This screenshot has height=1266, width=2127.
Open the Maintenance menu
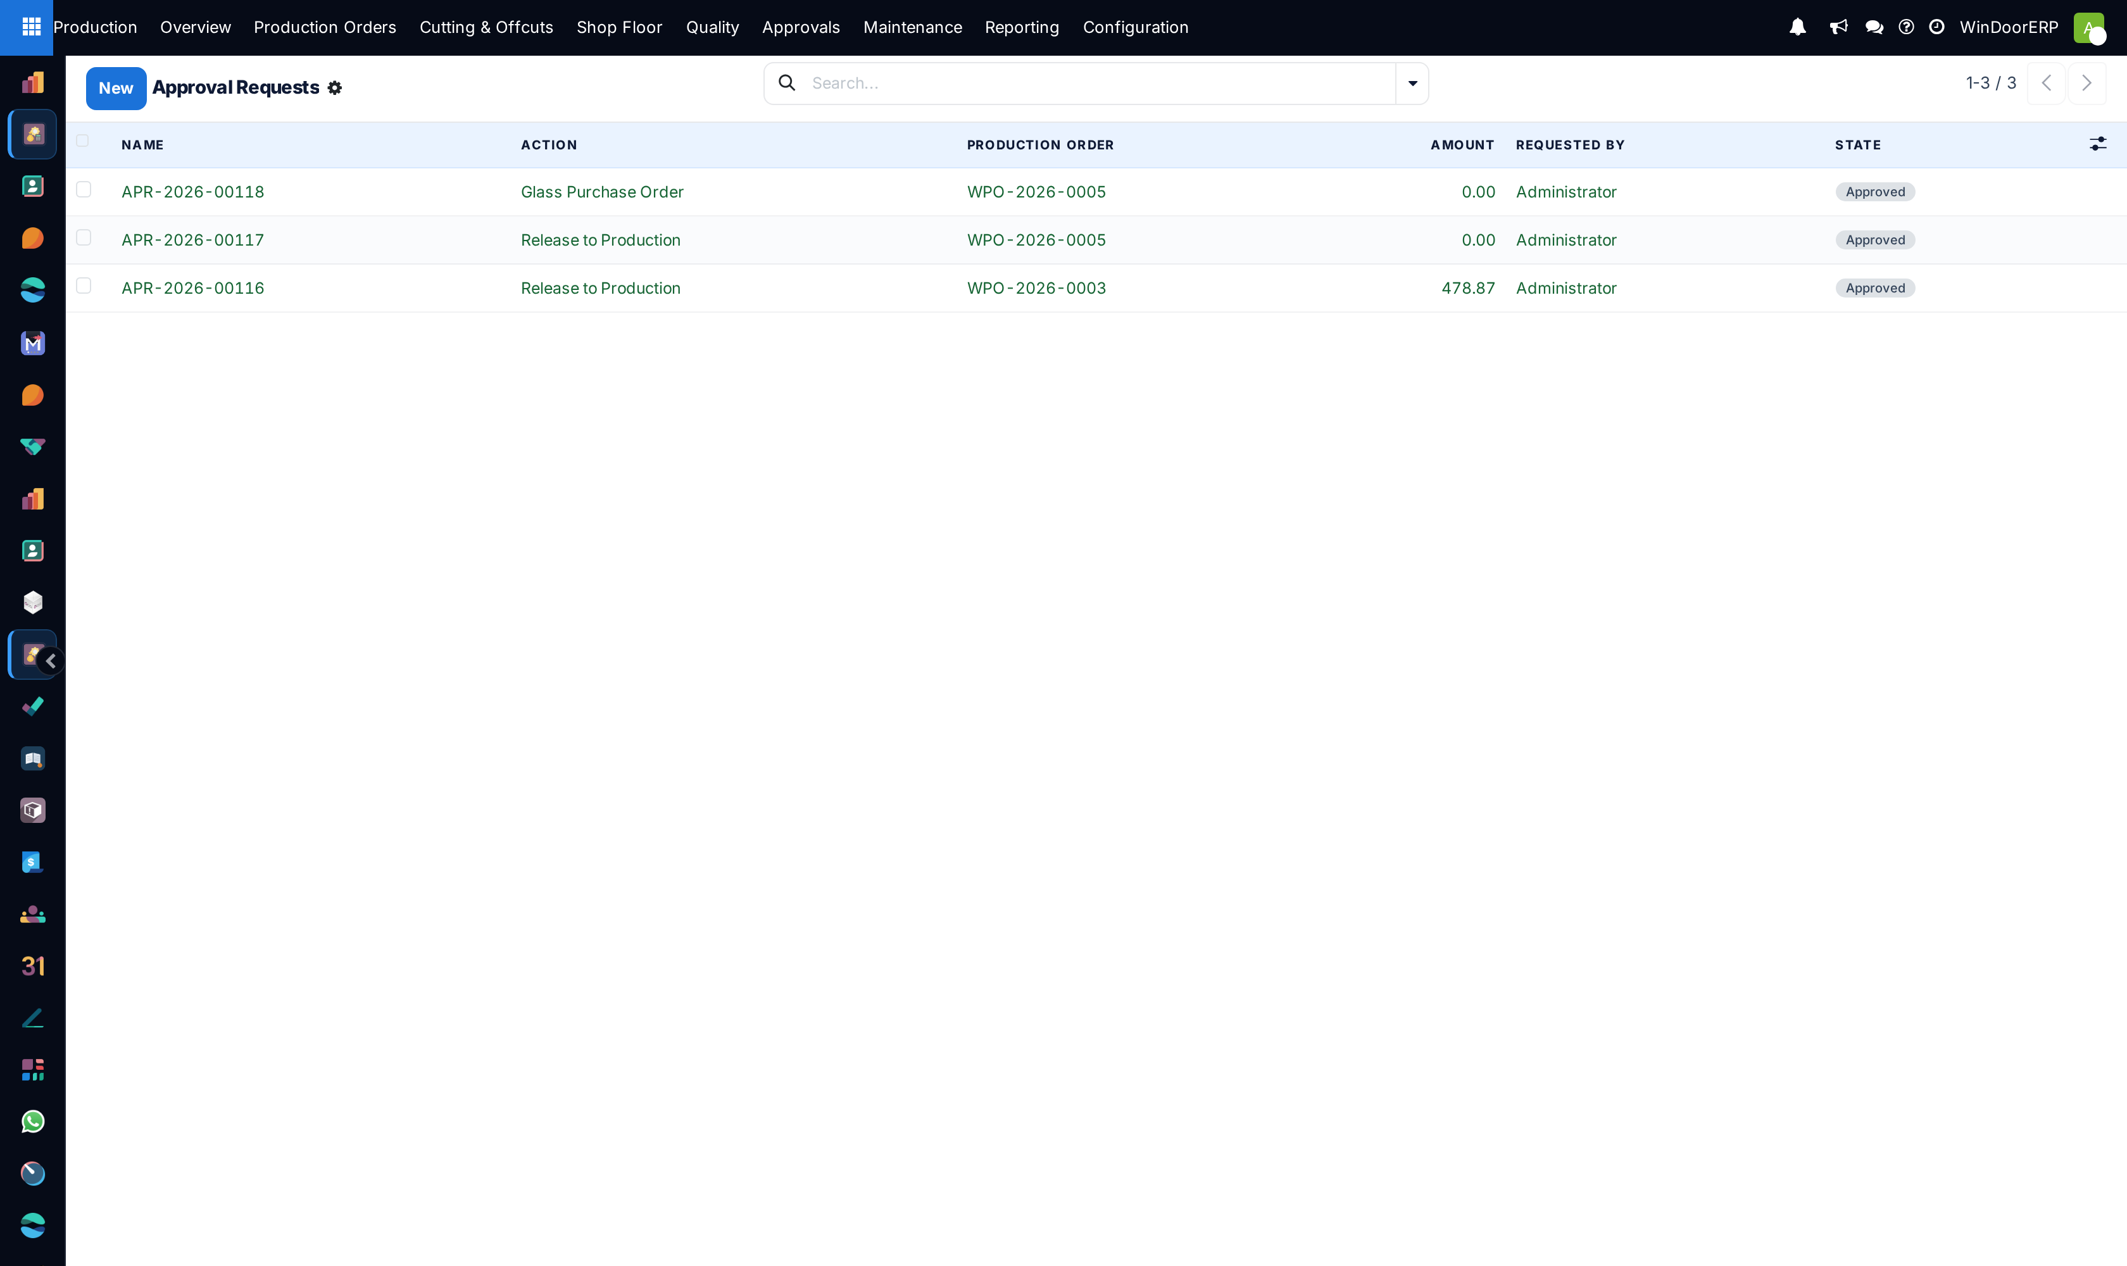pyautogui.click(x=912, y=27)
